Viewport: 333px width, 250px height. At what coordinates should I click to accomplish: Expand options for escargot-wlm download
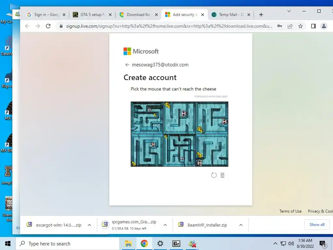pos(89,225)
